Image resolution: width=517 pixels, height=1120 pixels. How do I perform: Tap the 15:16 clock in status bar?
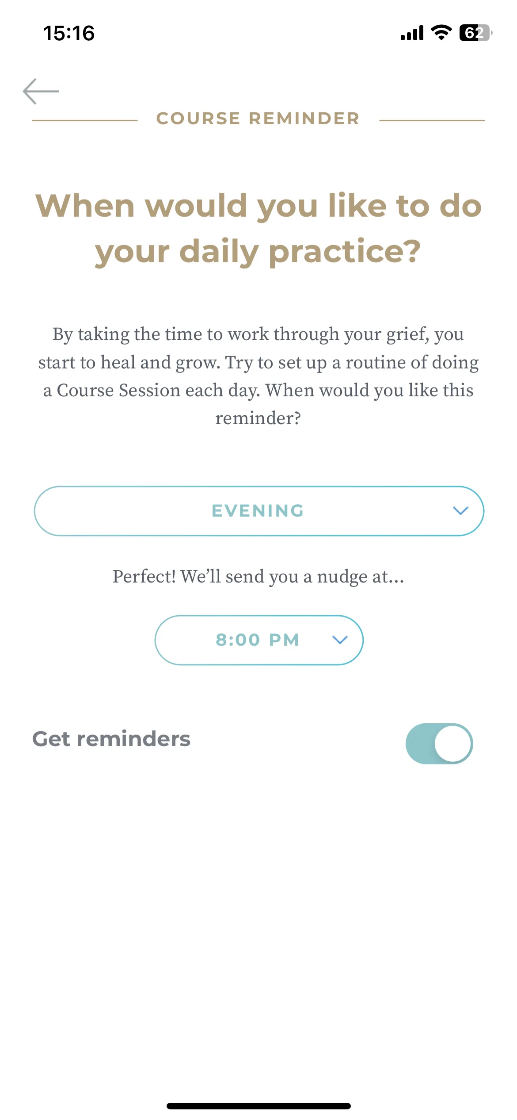coord(69,33)
